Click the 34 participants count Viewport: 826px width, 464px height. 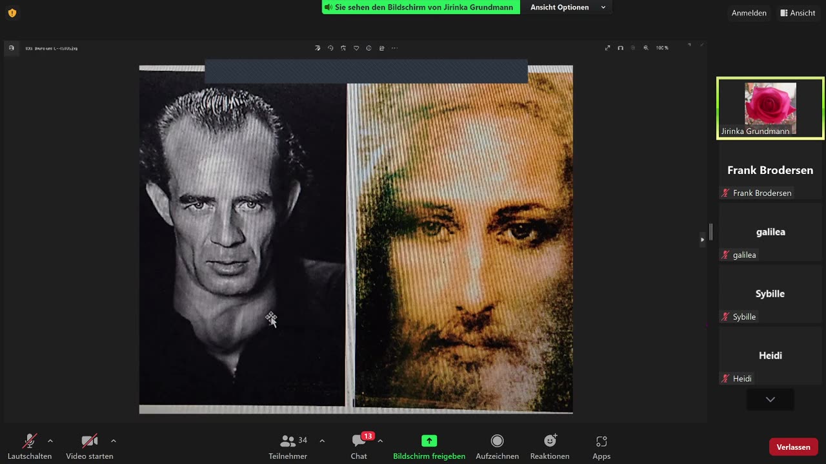[x=303, y=440]
